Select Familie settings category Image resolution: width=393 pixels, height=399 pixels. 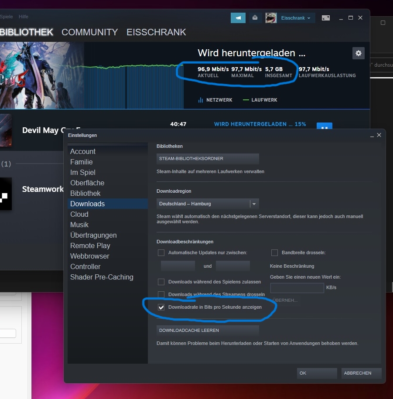[108, 162]
